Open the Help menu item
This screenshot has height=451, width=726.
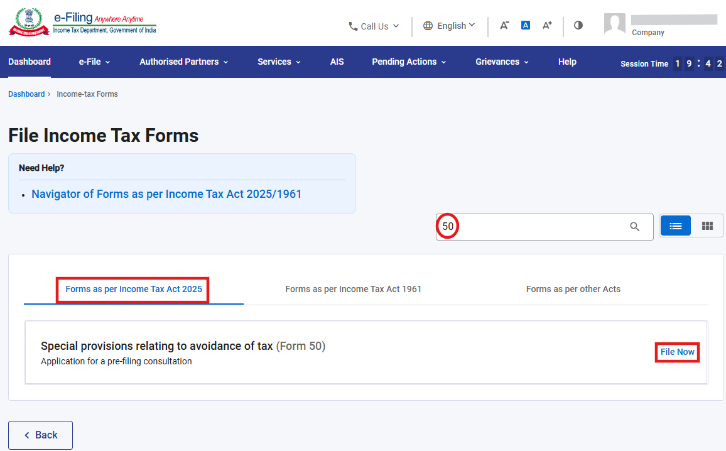point(567,62)
